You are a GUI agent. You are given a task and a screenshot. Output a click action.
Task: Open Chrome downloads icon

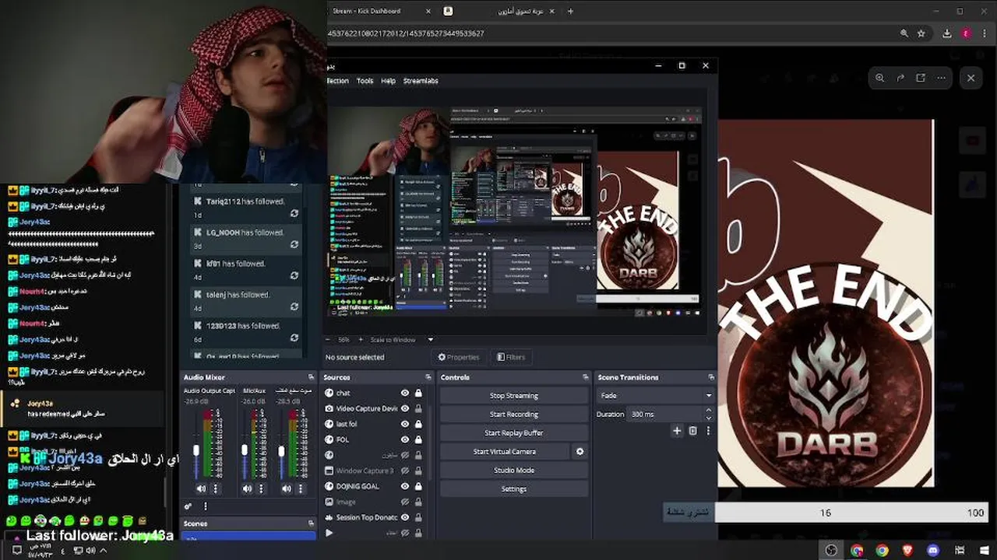click(x=946, y=33)
